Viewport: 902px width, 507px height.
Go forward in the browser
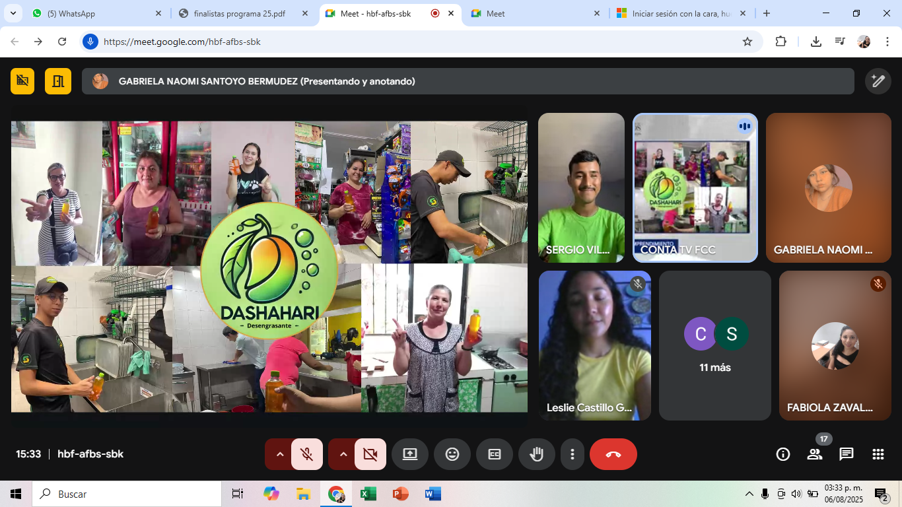[38, 42]
